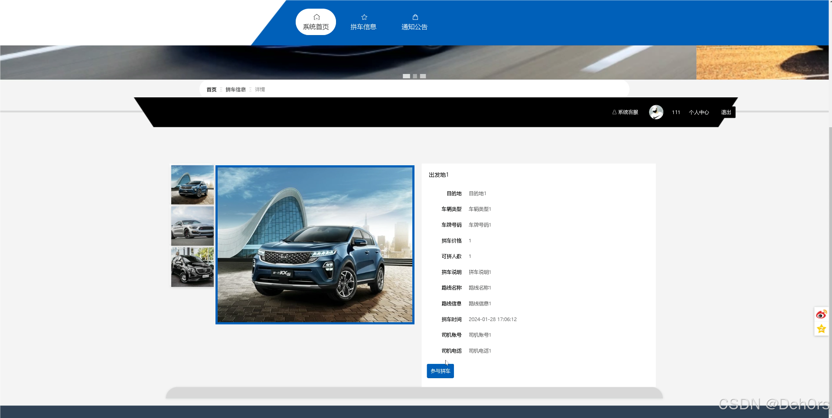
Task: Click the value 路线信息1
Action: pyautogui.click(x=480, y=304)
